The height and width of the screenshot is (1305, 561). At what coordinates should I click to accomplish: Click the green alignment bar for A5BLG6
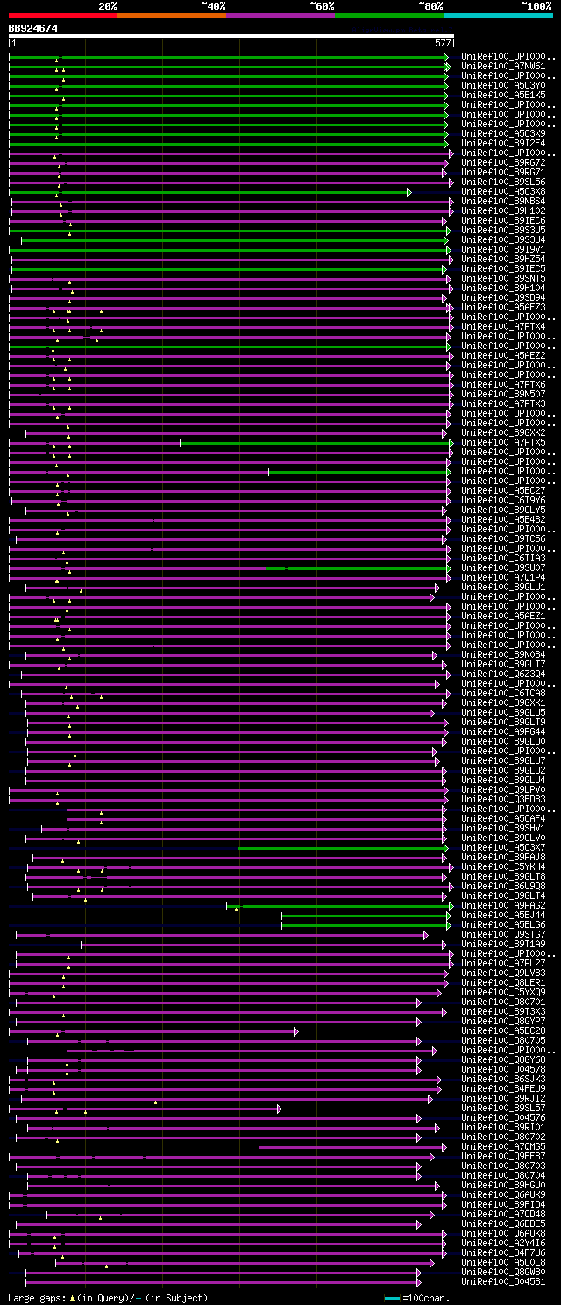click(x=366, y=925)
